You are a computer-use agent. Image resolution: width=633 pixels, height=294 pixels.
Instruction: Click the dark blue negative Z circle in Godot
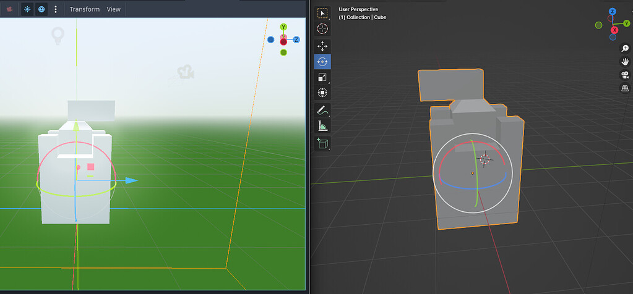271,40
